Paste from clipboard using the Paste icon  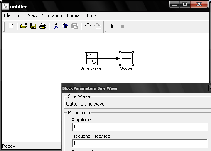pyautogui.click(x=75, y=26)
